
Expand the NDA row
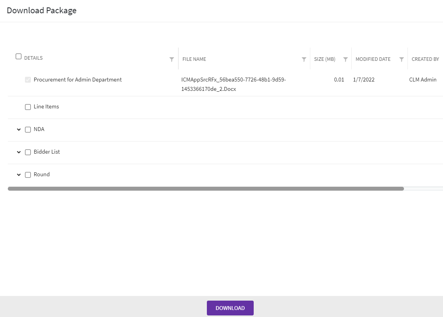click(19, 129)
